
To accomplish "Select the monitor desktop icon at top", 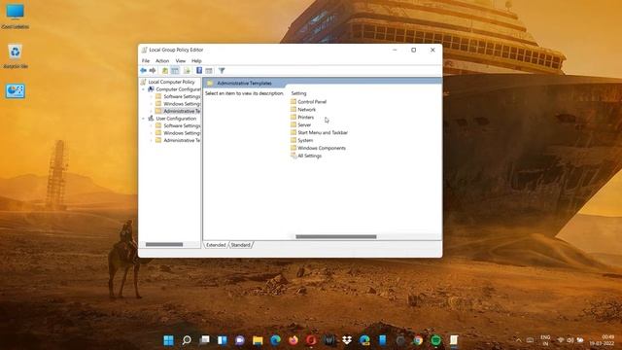I will (x=16, y=17).
